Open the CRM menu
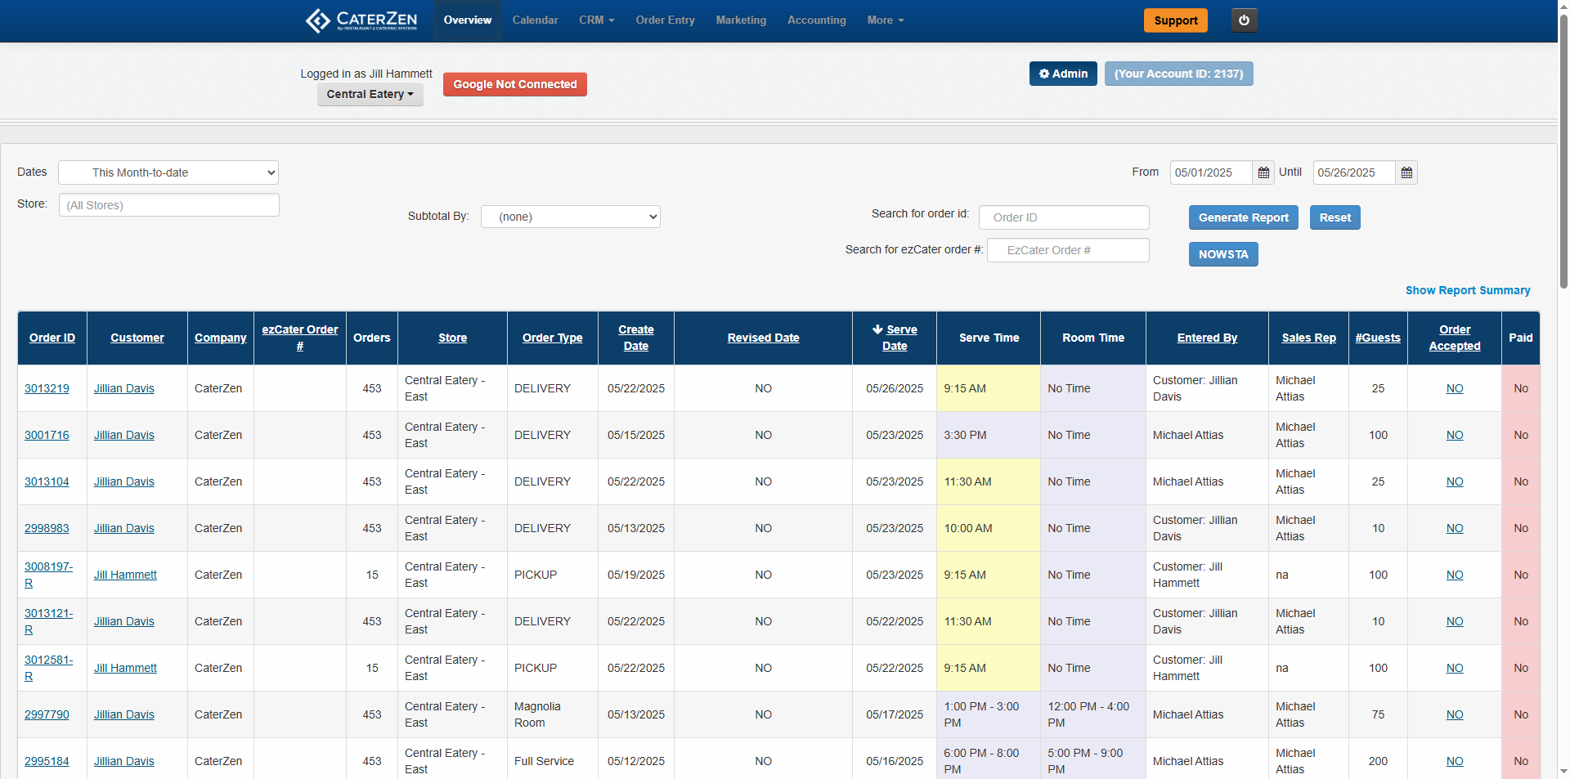The height and width of the screenshot is (779, 1570). coord(596,20)
